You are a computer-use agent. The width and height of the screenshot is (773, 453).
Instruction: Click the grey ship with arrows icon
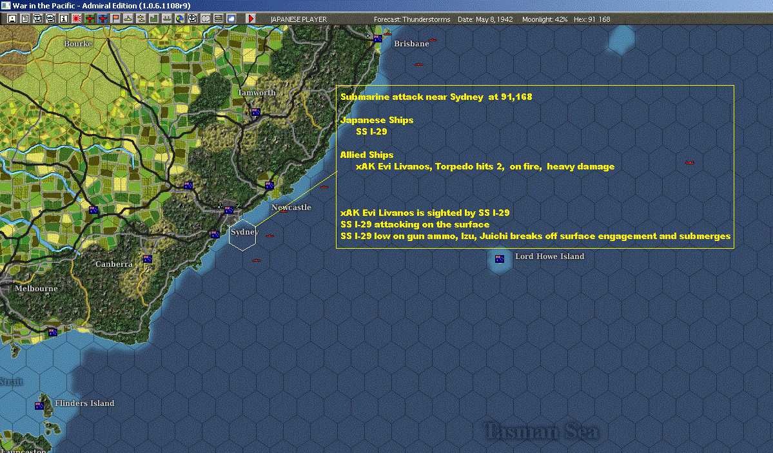[166, 19]
